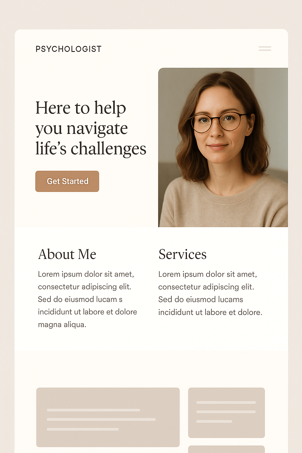The image size is (302, 453).
Task: Click the top line in small card
Action: click(226, 403)
